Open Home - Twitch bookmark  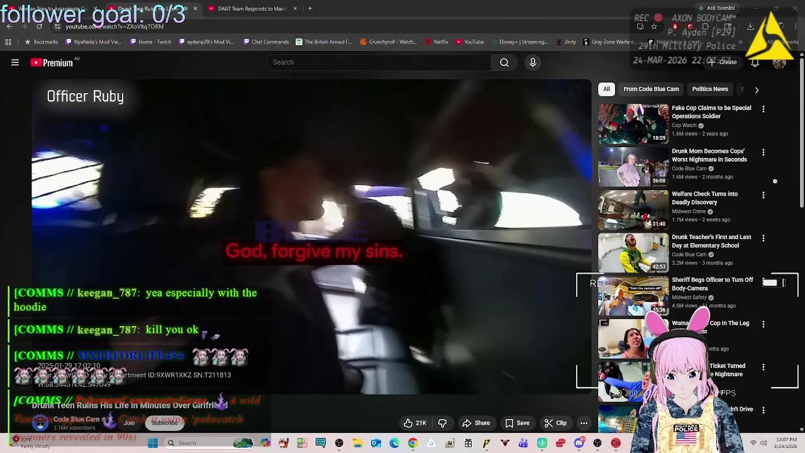tap(150, 42)
